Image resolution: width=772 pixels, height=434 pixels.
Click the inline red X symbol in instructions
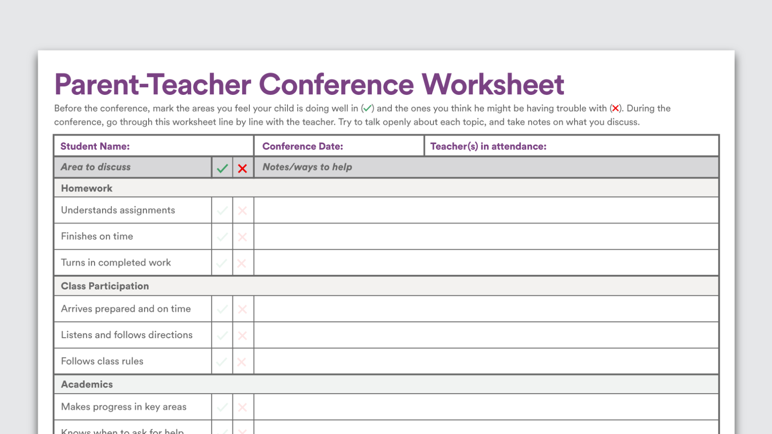[616, 108]
